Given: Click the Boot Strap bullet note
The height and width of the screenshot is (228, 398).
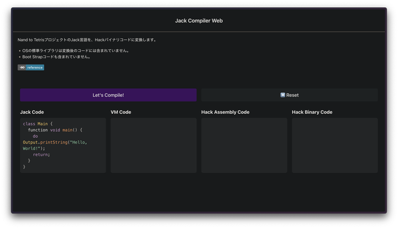Looking at the screenshot, I should [x=56, y=56].
